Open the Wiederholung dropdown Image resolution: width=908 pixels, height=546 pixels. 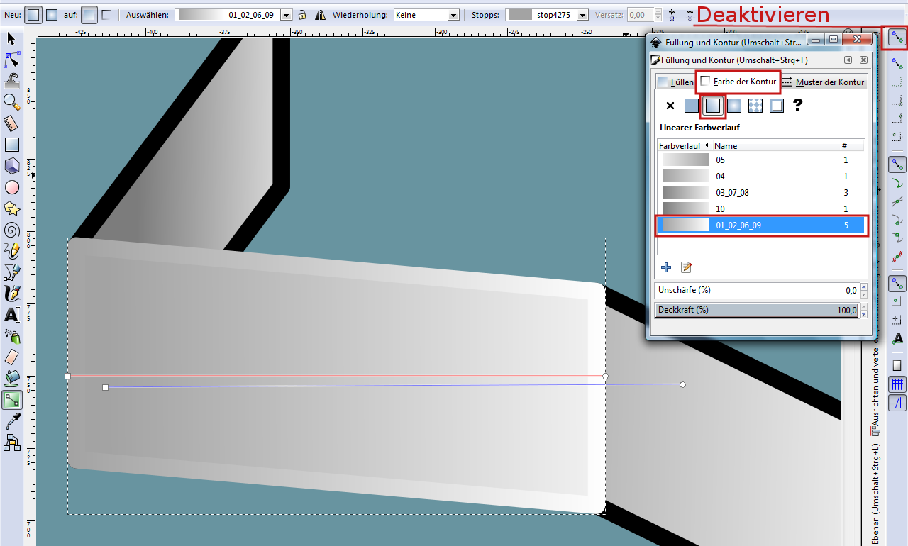453,15
